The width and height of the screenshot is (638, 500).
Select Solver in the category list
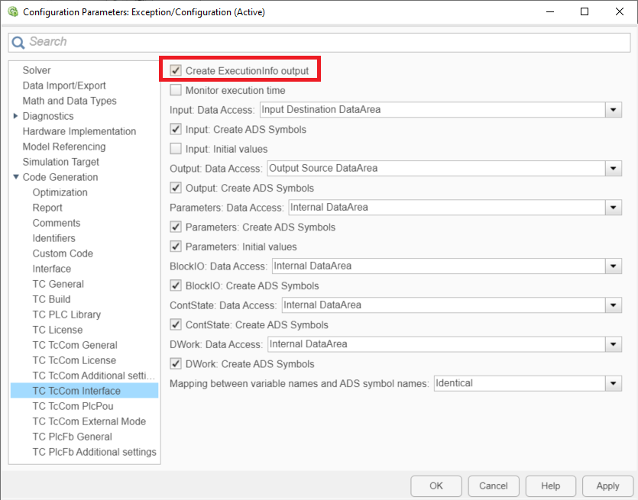37,70
